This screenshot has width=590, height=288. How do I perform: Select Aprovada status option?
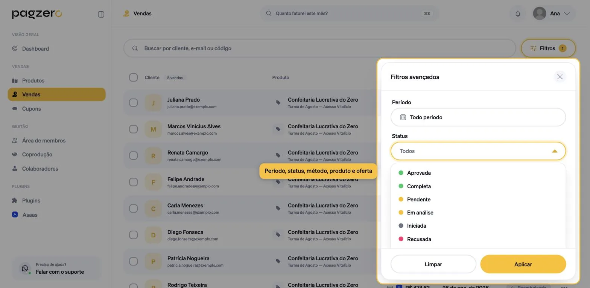pyautogui.click(x=478, y=173)
